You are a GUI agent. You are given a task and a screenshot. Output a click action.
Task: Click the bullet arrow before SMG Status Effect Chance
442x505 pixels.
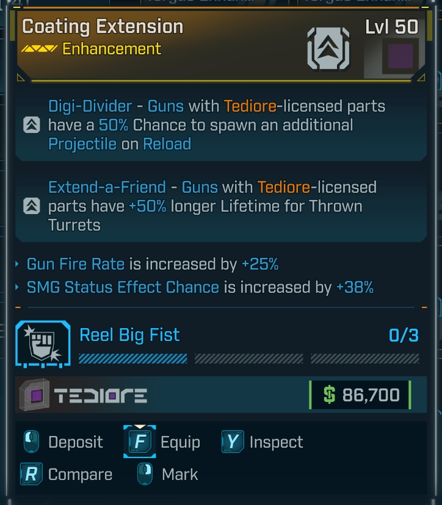point(17,287)
